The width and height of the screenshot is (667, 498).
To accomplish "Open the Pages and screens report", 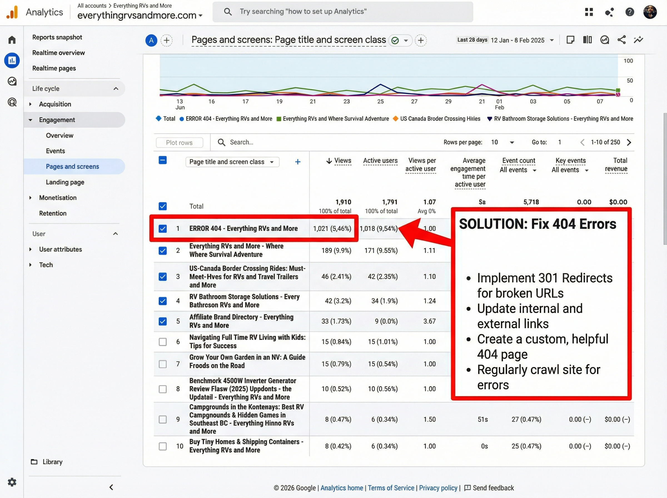I will point(72,166).
